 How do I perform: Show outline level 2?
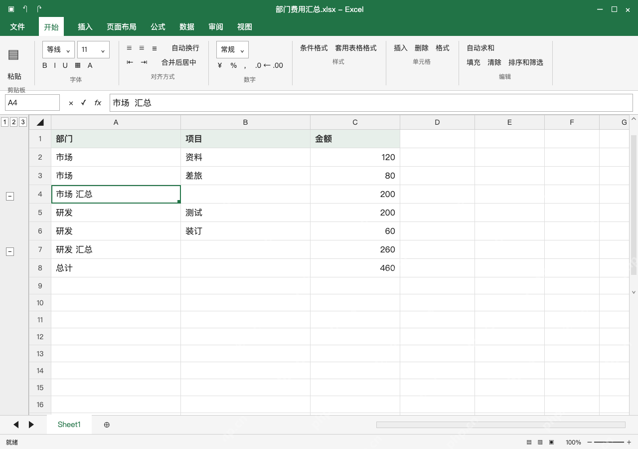[13, 122]
